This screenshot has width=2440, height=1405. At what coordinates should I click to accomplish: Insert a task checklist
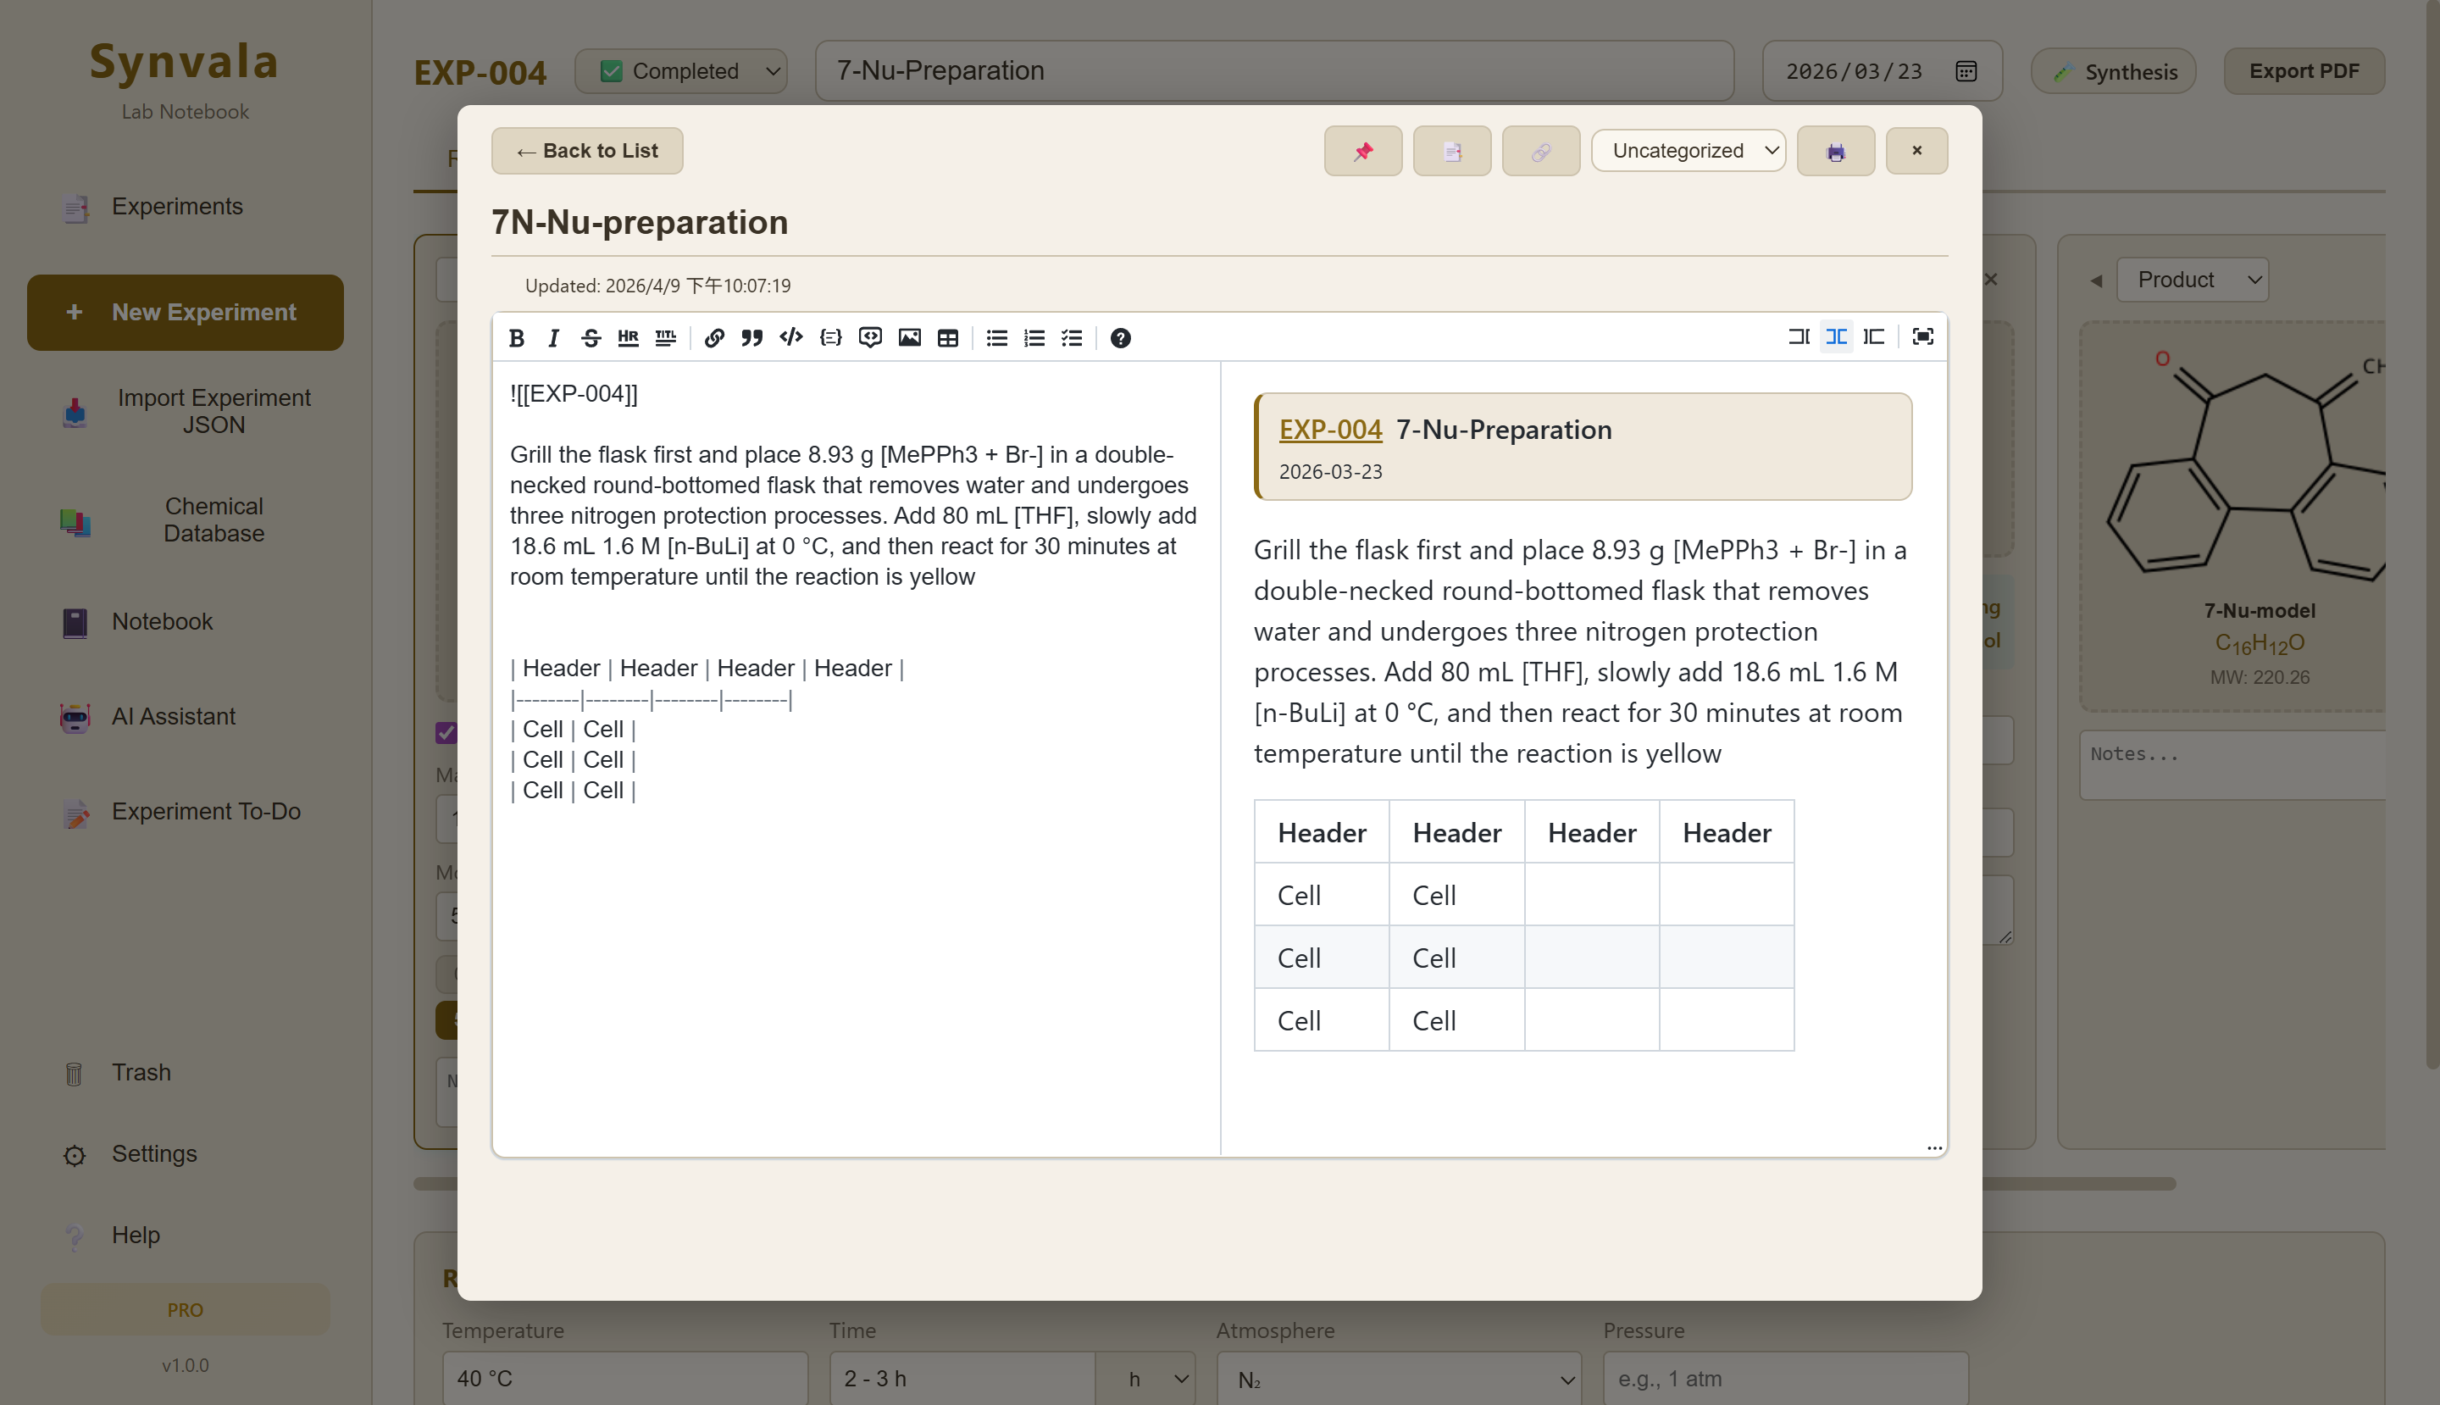(1072, 338)
